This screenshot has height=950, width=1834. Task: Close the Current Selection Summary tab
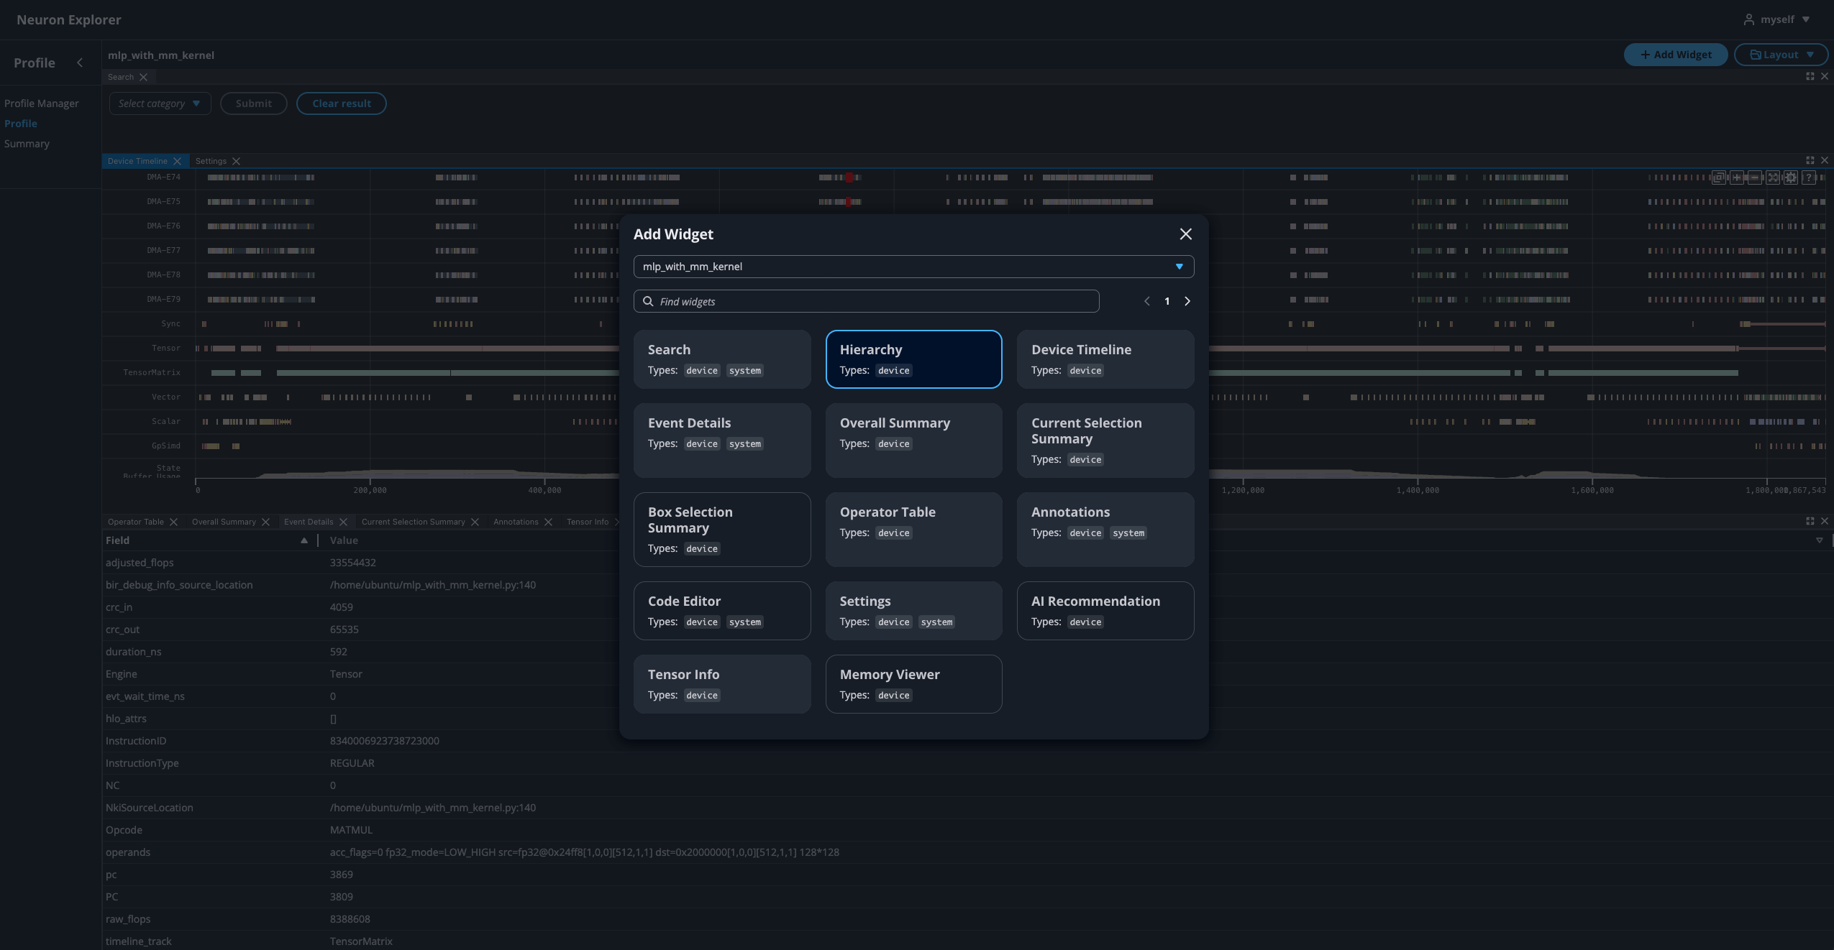coord(475,522)
